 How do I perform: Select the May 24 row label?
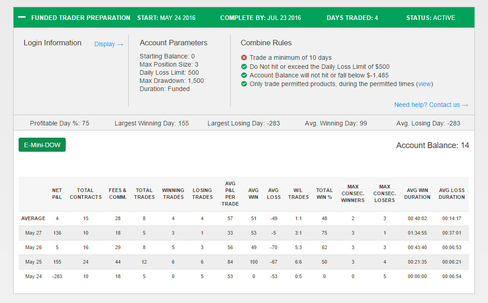(33, 277)
